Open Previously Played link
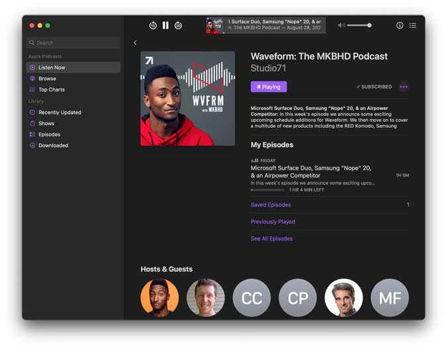The height and width of the screenshot is (349, 447). 273,222
